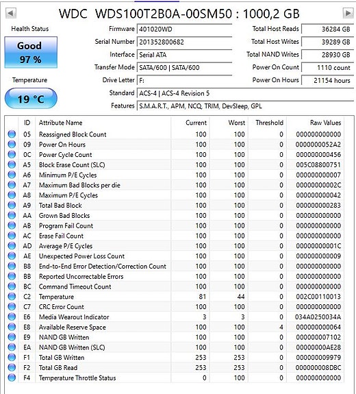Click the Standard field ACS-4 Revision 5
The width and height of the screenshot is (356, 394).
pyautogui.click(x=245, y=93)
